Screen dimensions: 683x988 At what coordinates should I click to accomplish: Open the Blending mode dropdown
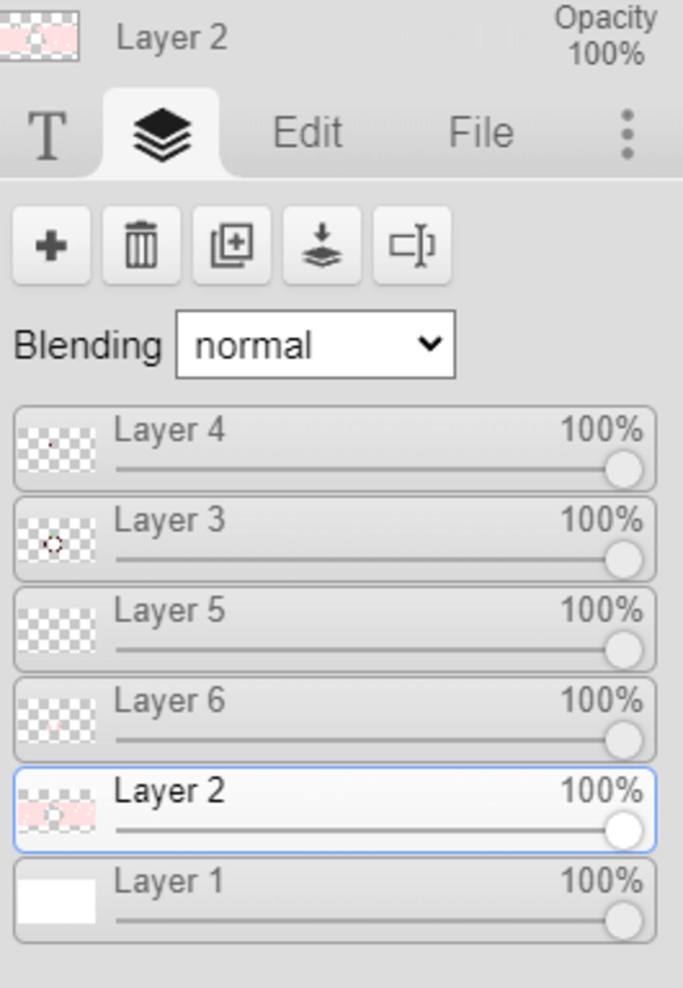pyautogui.click(x=315, y=344)
